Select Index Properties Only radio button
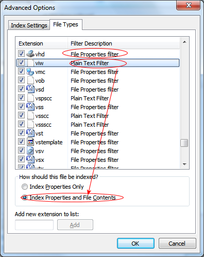204x257 pixels. [x=25, y=187]
